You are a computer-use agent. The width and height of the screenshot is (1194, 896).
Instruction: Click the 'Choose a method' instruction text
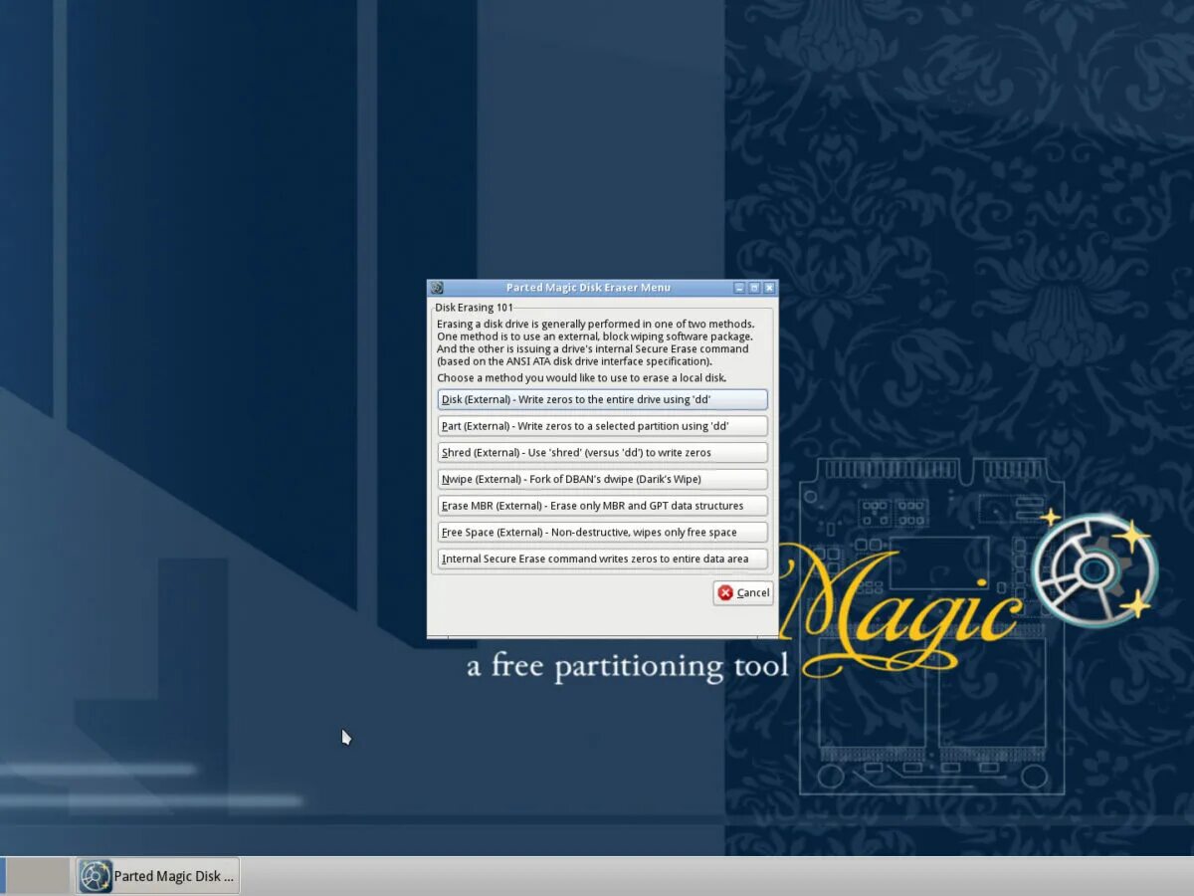pyautogui.click(x=582, y=378)
